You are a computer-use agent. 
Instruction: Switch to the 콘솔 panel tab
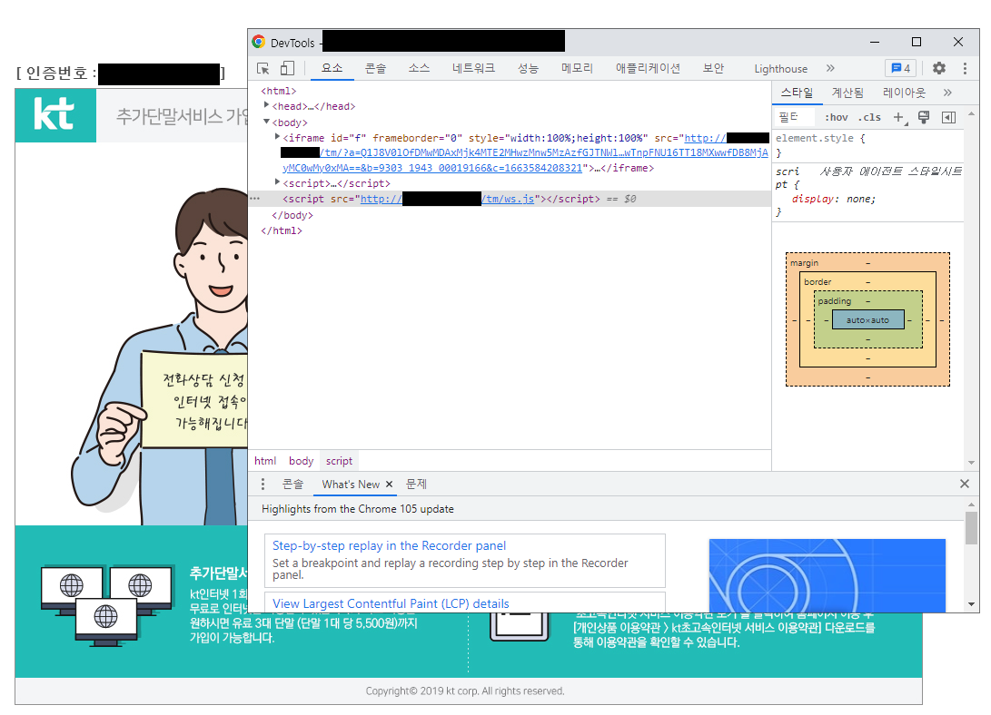pos(375,68)
